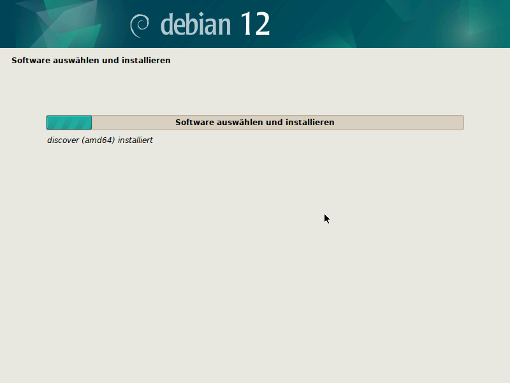Click the progress bar's centered label text
Image resolution: width=510 pixels, height=383 pixels.
point(254,123)
